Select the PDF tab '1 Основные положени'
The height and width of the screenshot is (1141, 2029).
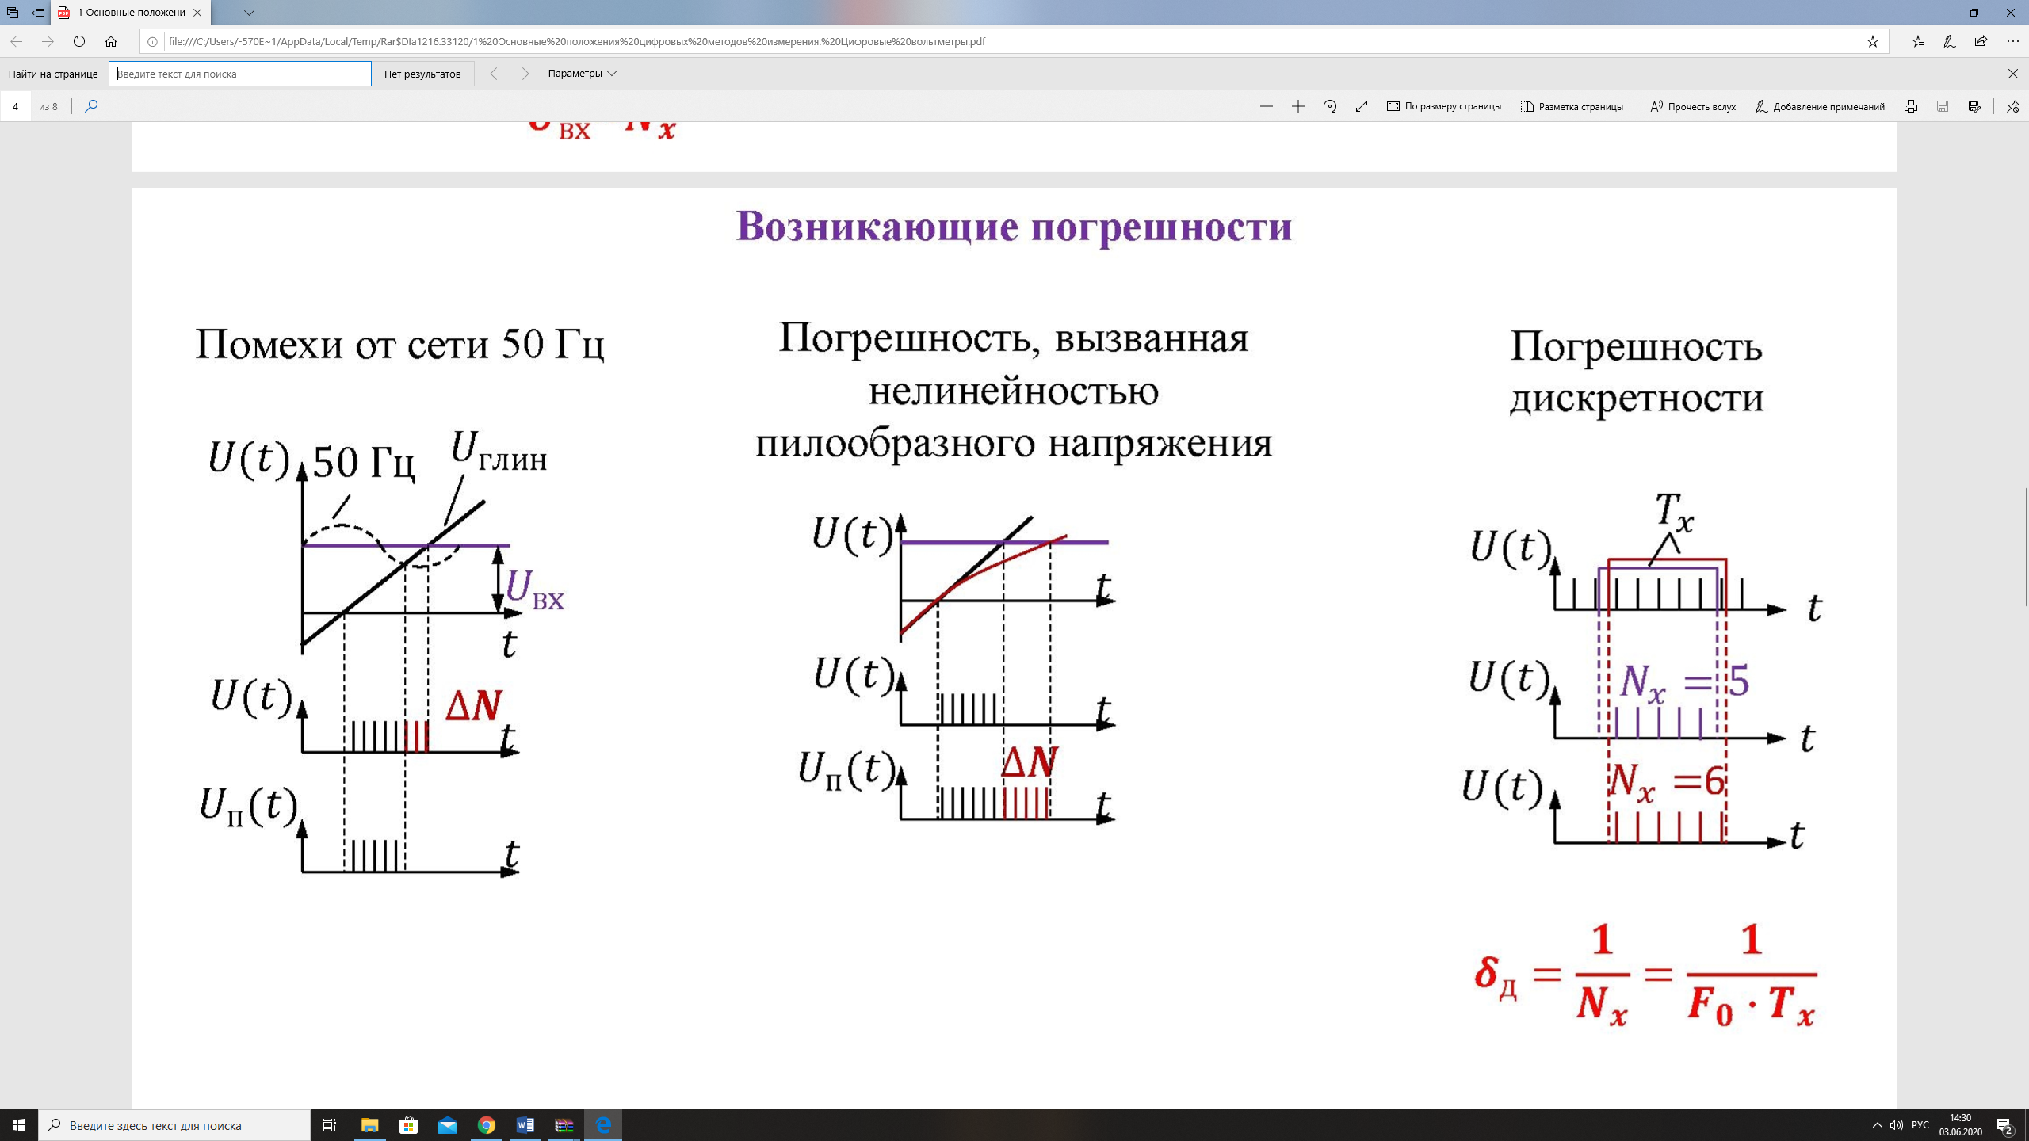tap(131, 13)
